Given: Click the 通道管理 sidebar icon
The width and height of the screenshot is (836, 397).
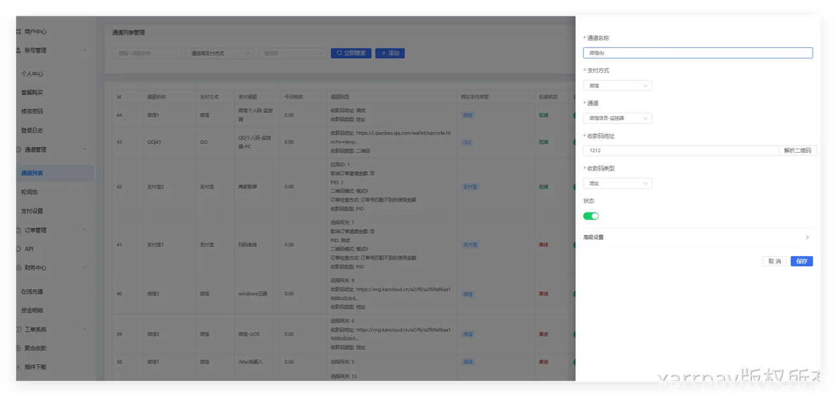Looking at the screenshot, I should pos(18,150).
